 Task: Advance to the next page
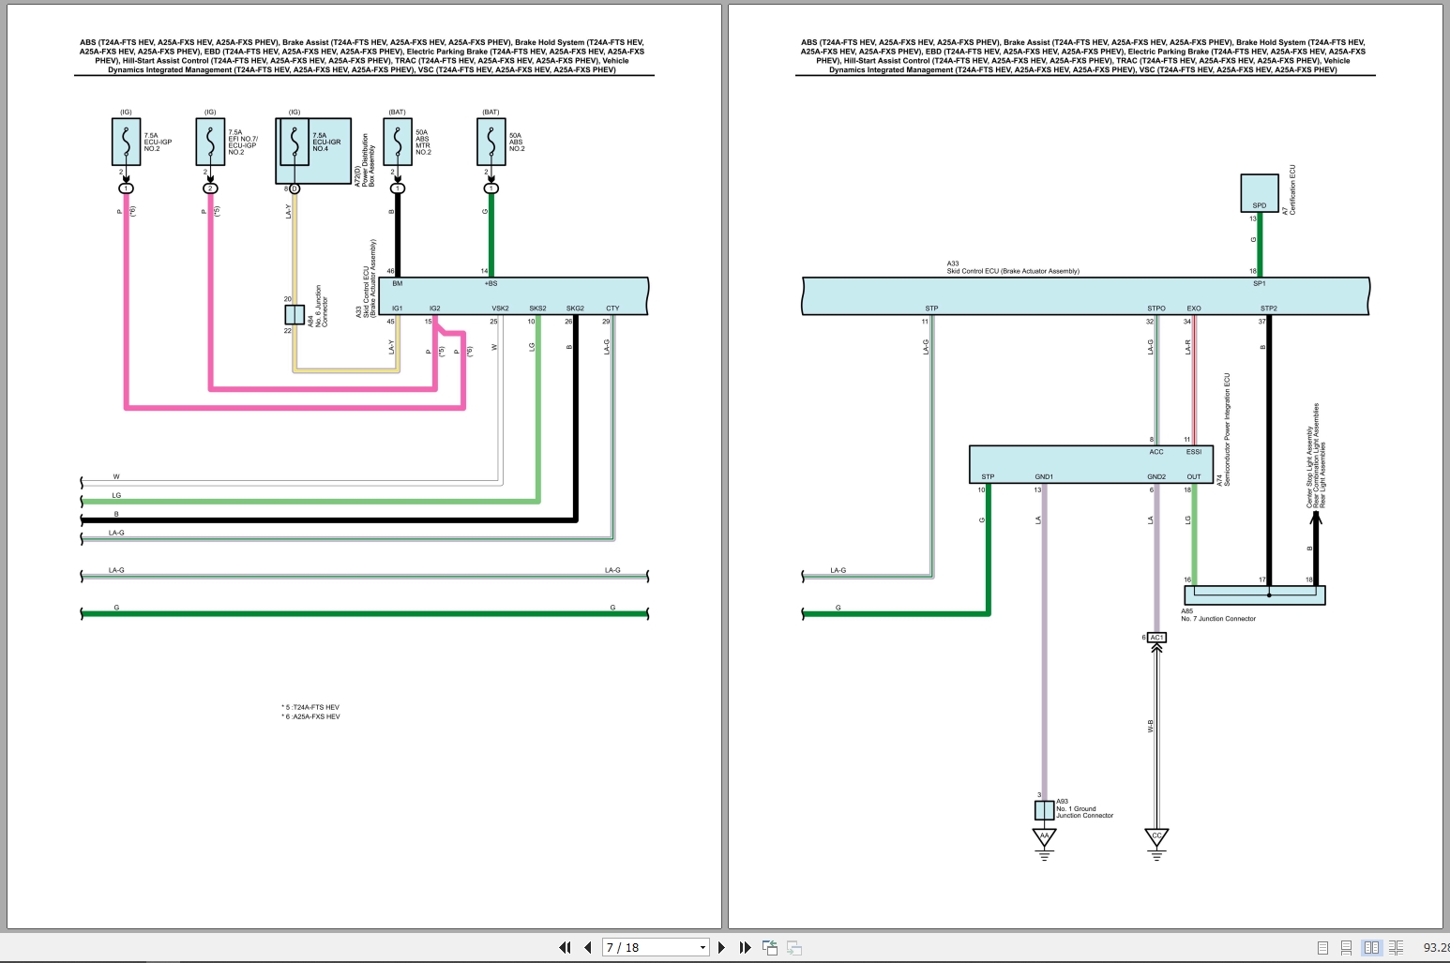[x=721, y=947]
